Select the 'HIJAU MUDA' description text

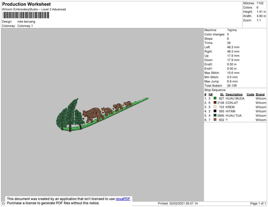pos(235,99)
